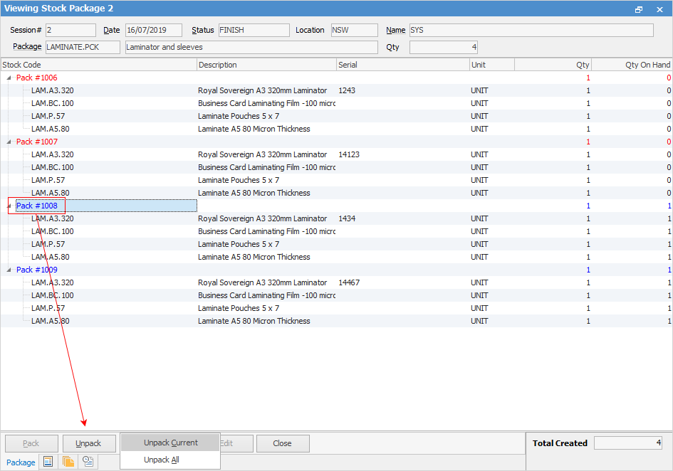
Task: Click the Total Created value field
Action: 628,443
